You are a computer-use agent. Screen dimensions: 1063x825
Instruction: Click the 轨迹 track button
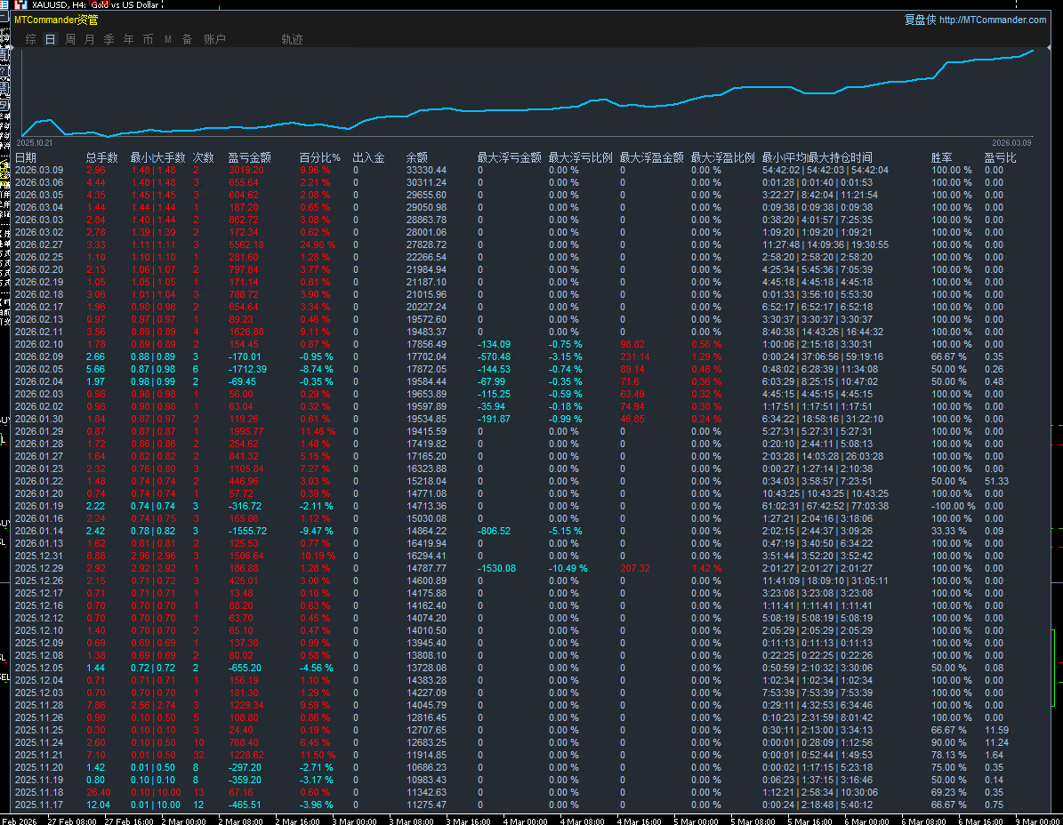(292, 39)
